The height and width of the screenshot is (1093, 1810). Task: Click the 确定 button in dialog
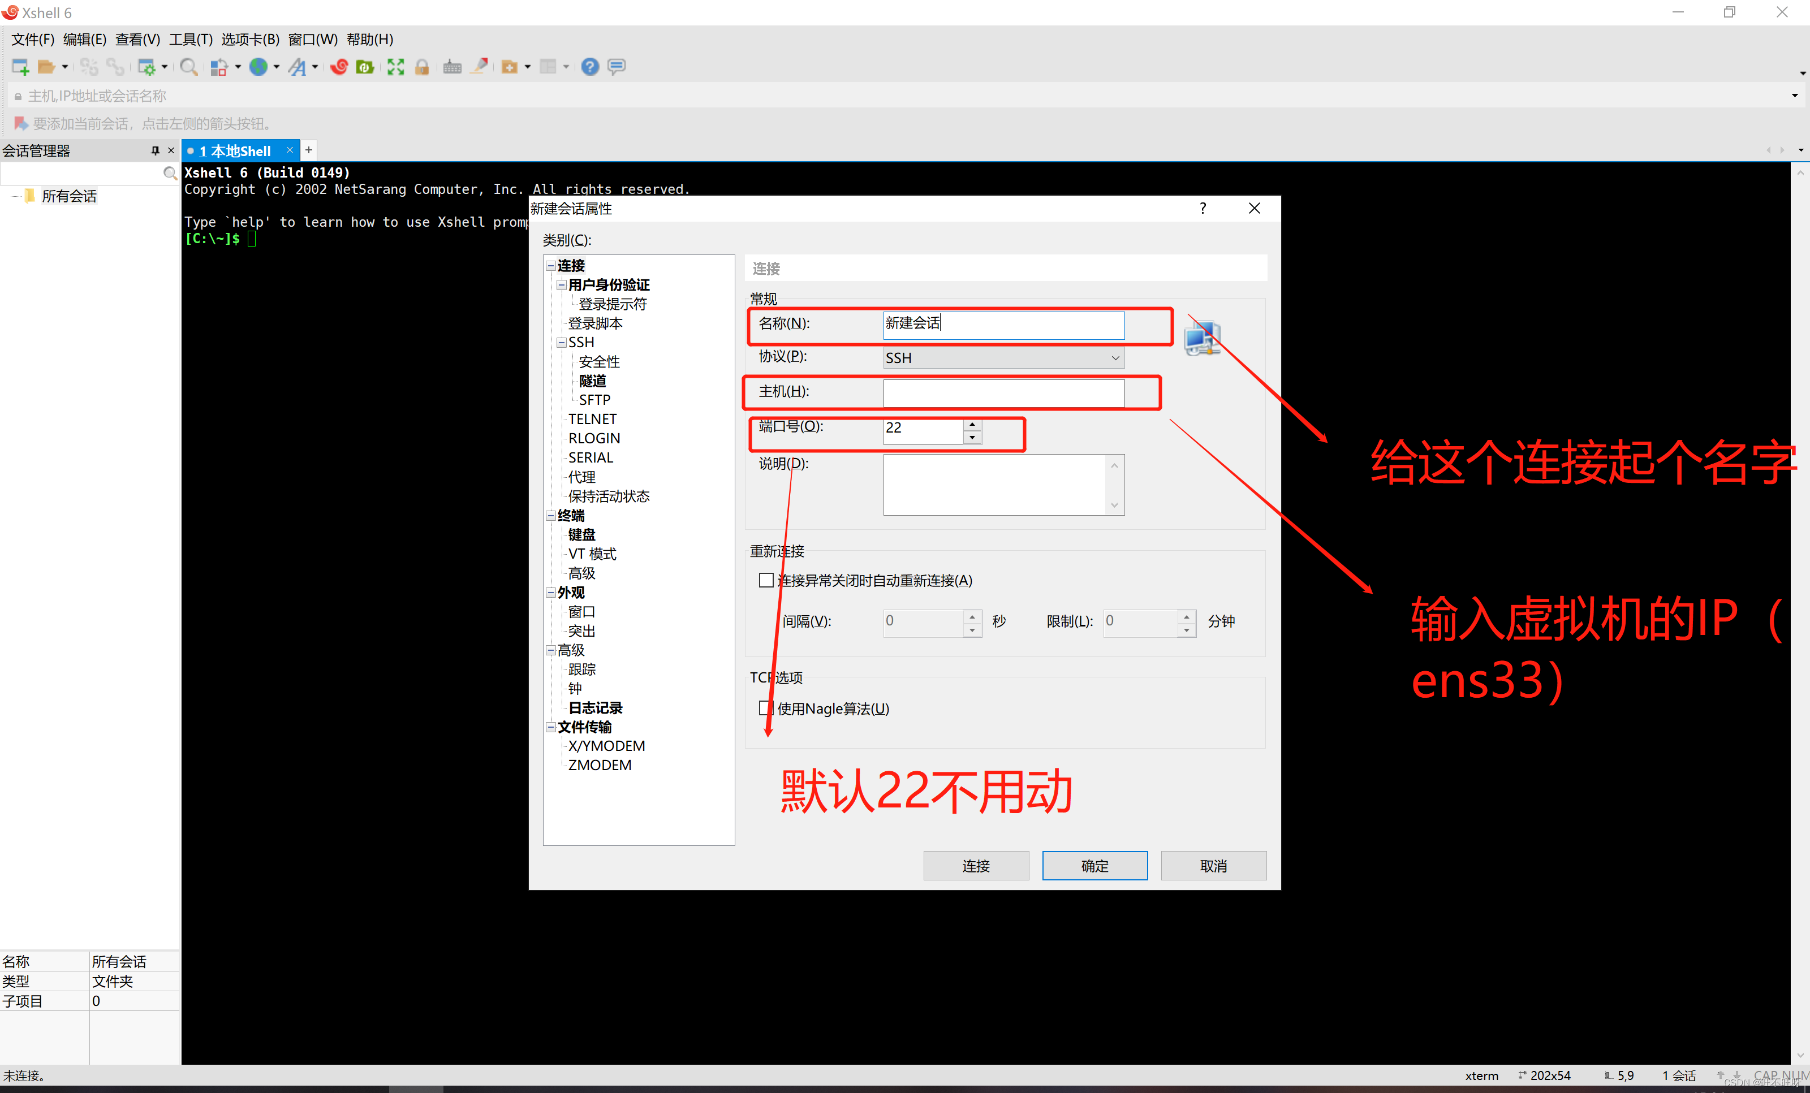[1094, 865]
